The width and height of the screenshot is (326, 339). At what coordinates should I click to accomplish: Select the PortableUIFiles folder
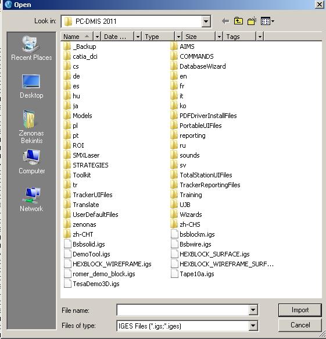coord(196,126)
